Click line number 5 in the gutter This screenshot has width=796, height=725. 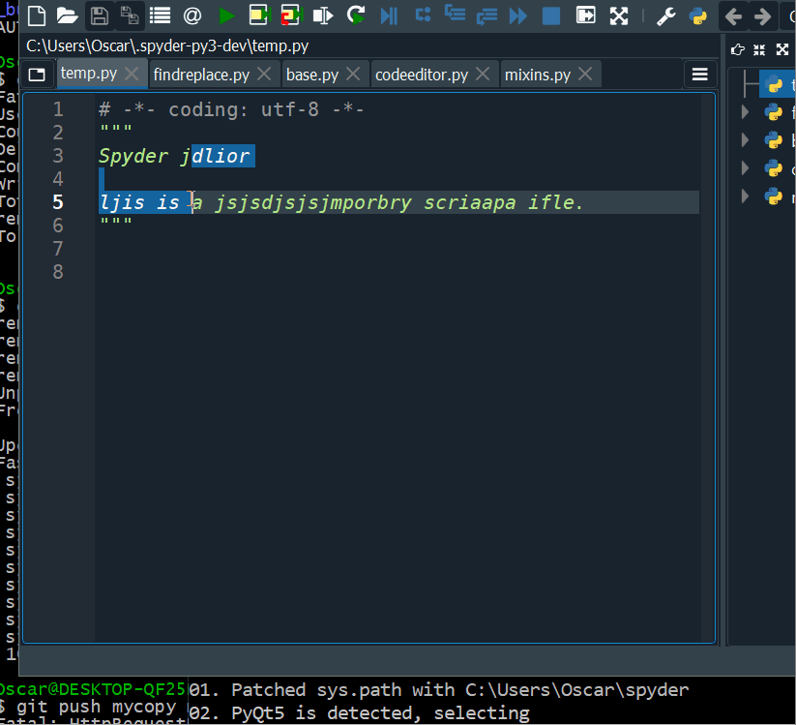(x=58, y=202)
